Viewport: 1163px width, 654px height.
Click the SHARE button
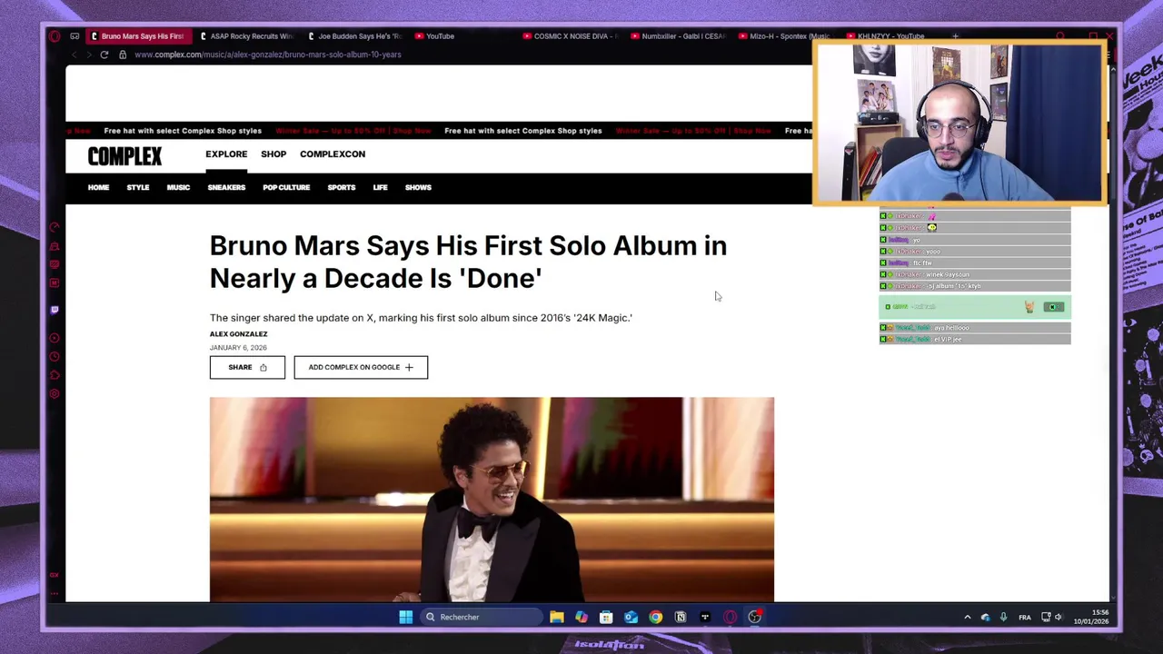[x=247, y=367]
